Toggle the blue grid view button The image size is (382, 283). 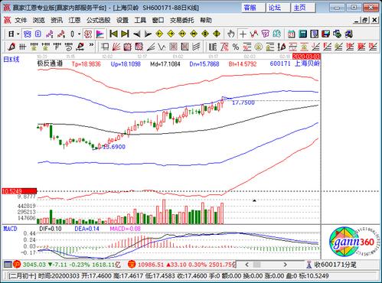point(38,34)
